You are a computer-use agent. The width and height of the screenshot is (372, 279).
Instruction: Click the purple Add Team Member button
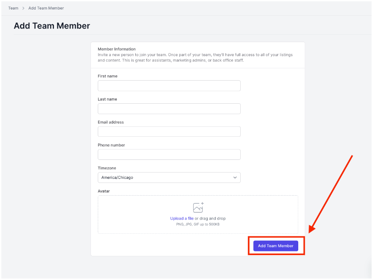276,246
